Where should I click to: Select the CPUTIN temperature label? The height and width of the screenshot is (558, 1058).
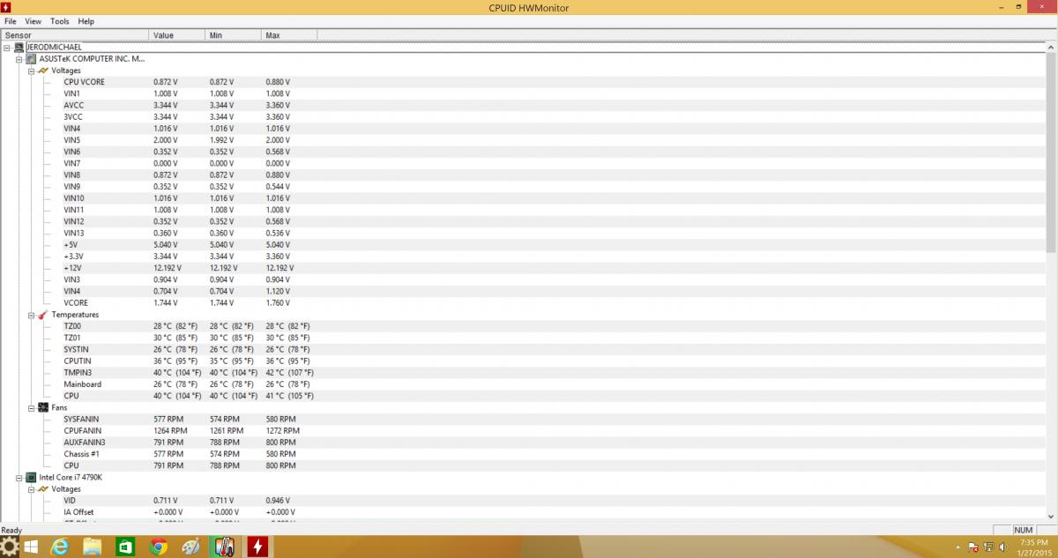click(78, 361)
